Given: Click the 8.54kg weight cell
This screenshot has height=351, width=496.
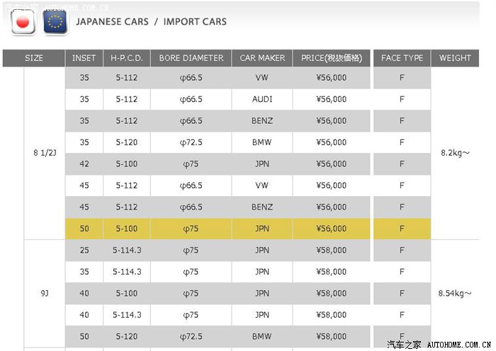Looking at the screenshot, I should (x=454, y=293).
